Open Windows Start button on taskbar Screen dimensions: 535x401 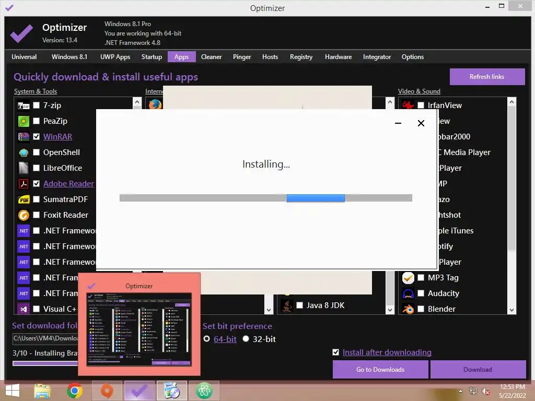[x=13, y=391]
